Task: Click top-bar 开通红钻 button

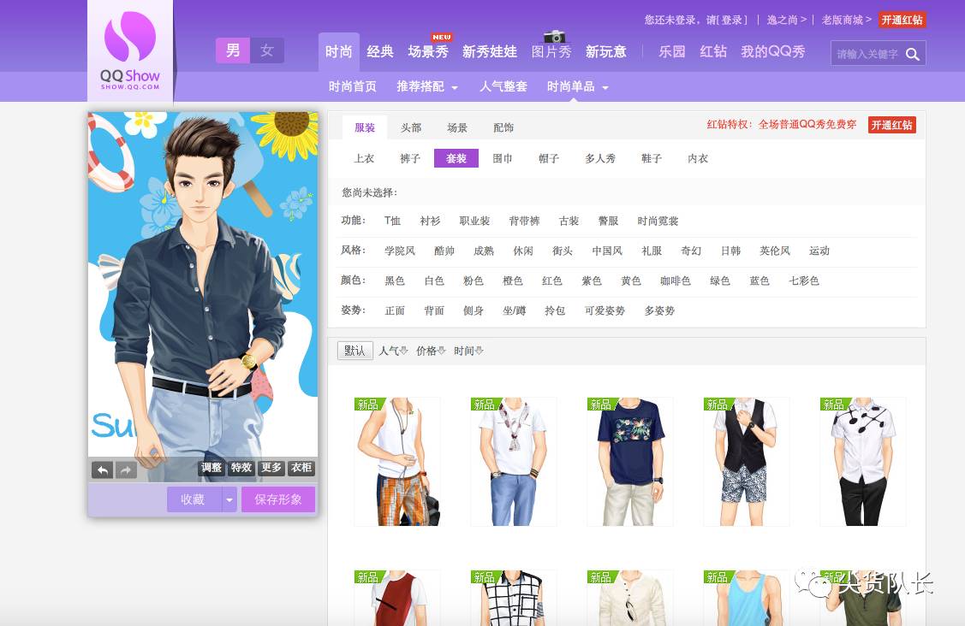Action: pyautogui.click(x=902, y=21)
